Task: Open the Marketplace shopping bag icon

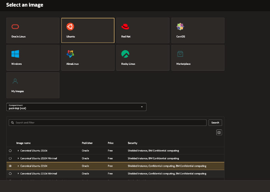Action: tap(180, 54)
